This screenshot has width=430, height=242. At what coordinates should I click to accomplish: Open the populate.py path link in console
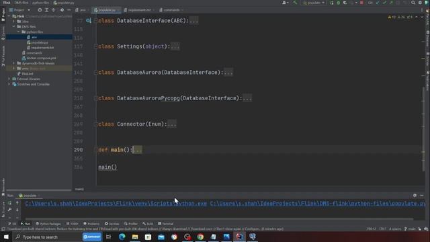[x=318, y=204]
